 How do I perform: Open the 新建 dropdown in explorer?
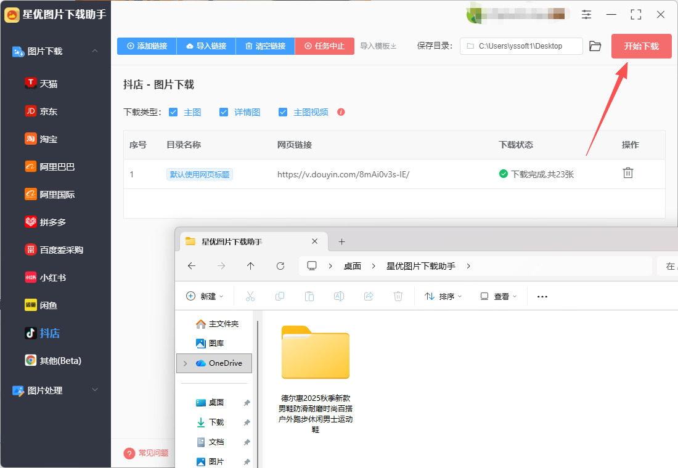(x=205, y=296)
